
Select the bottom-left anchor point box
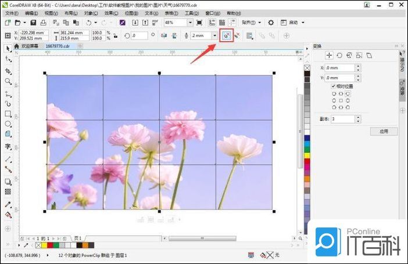pos(334,107)
